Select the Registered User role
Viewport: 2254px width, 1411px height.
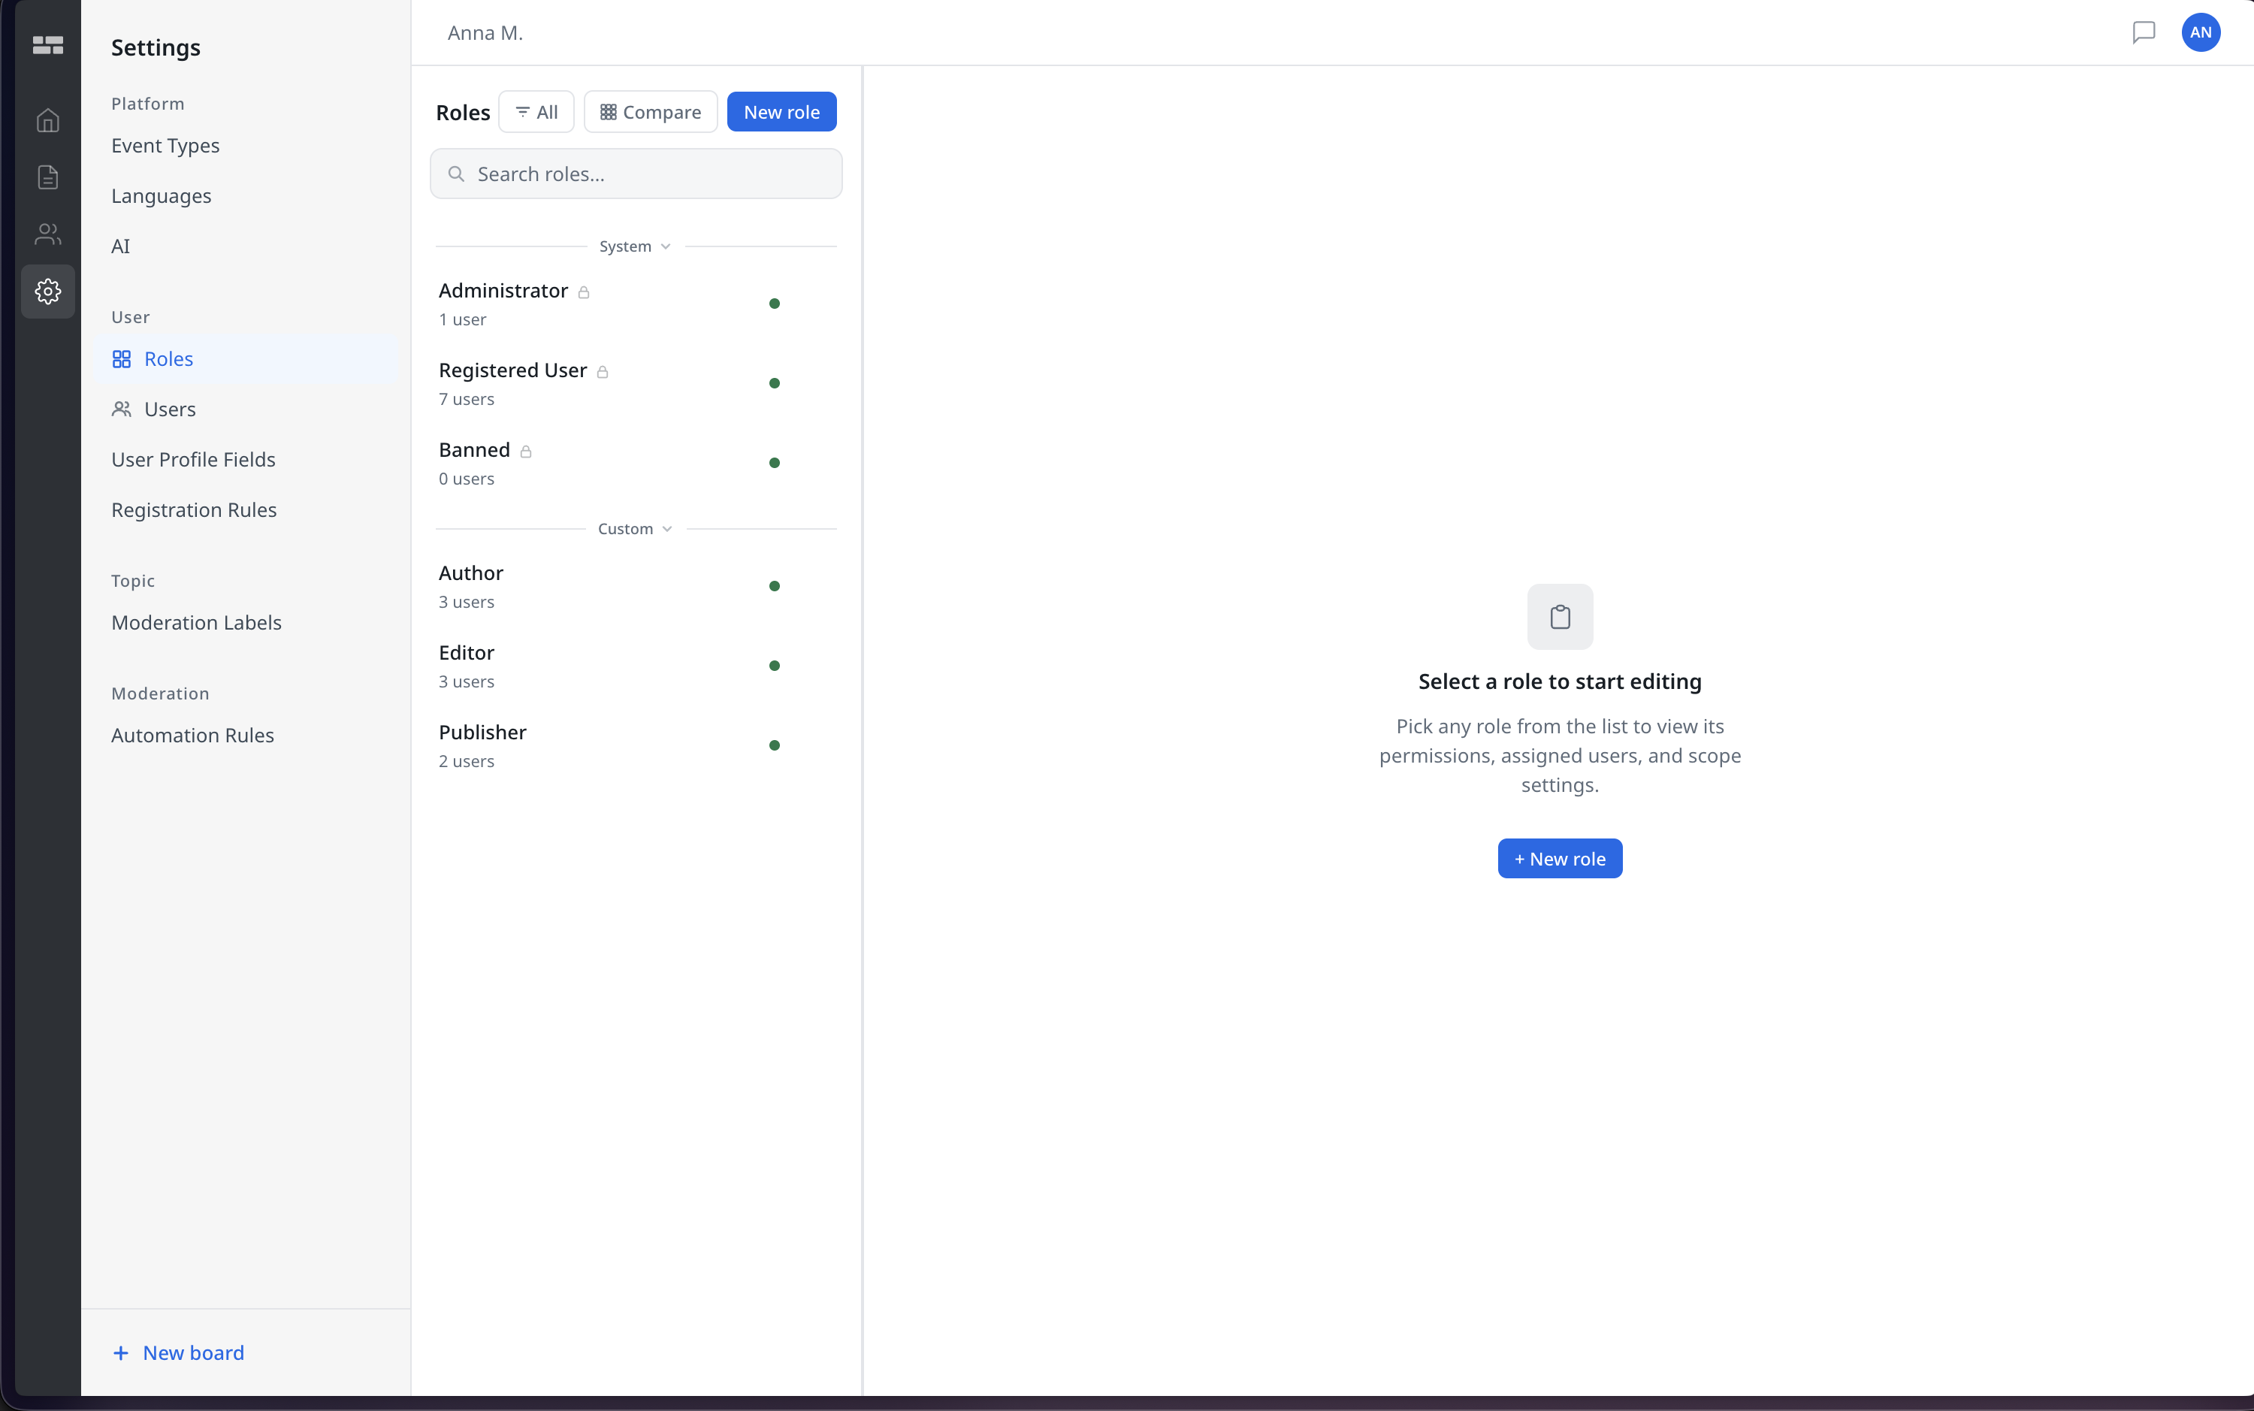(x=636, y=383)
